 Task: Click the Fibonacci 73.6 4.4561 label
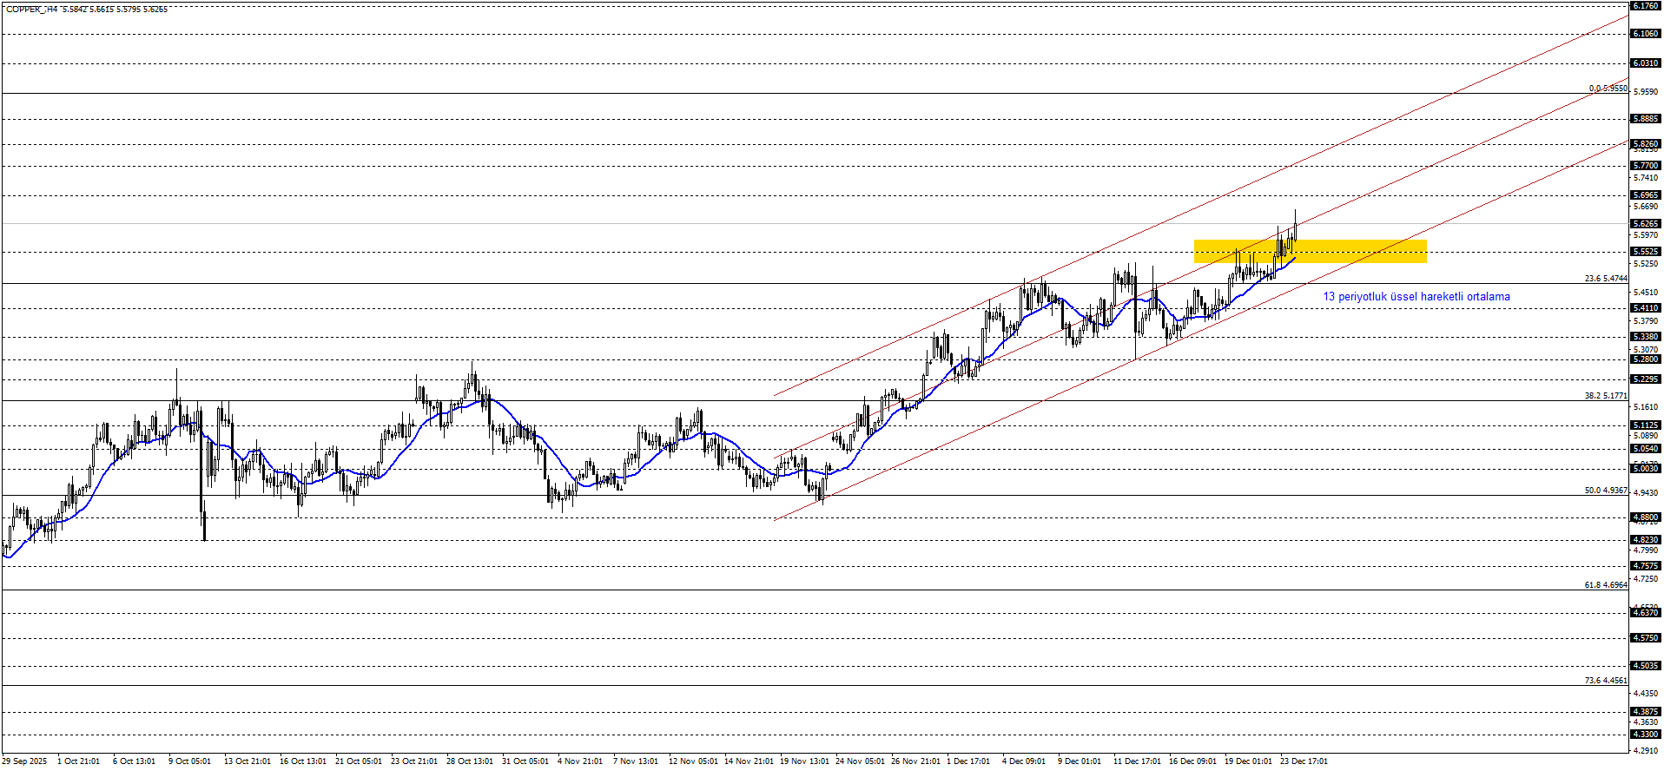tap(1605, 681)
